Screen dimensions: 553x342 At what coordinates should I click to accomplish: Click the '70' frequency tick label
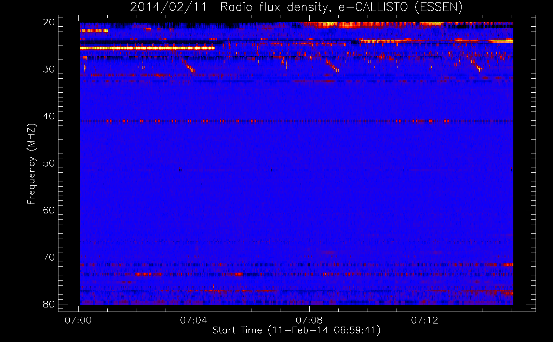pos(49,257)
